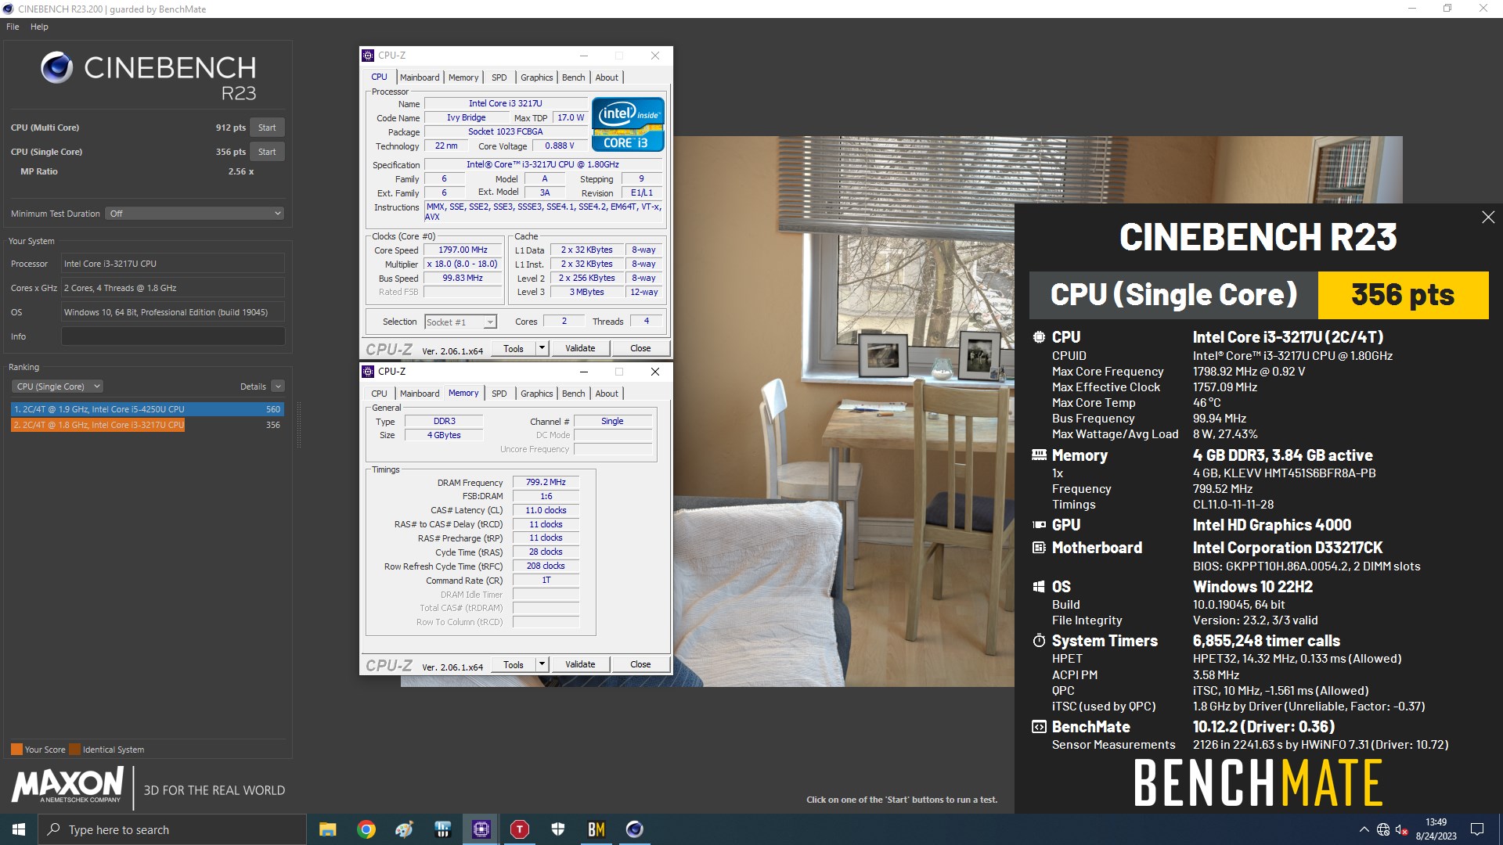The image size is (1503, 845).
Task: Click the Processor name field in Cinebench
Action: point(173,264)
